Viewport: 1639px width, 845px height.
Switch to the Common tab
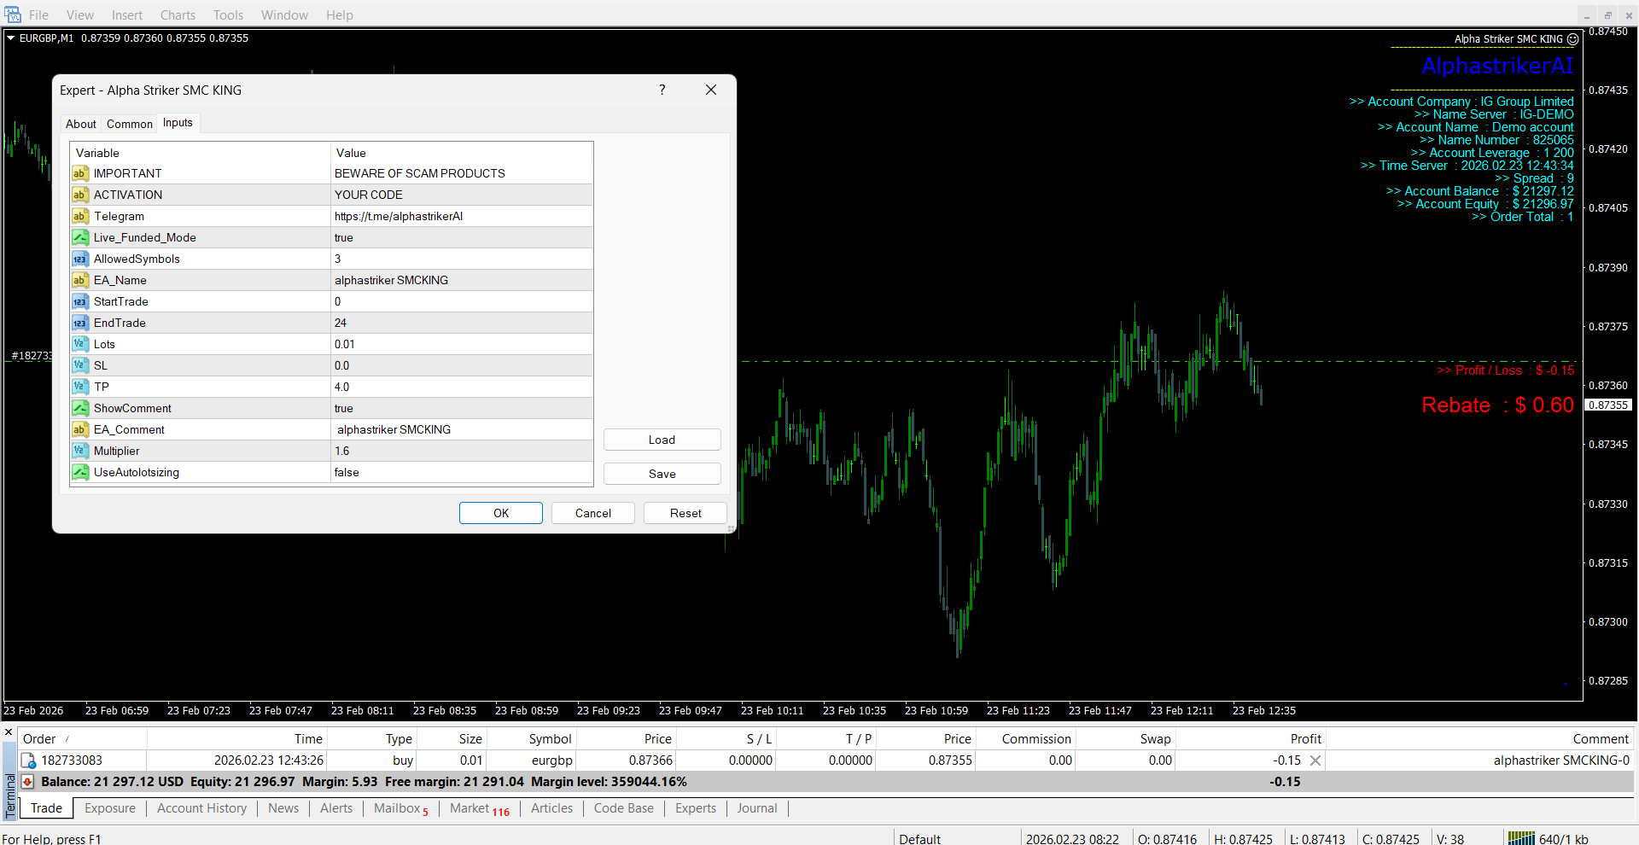pyautogui.click(x=130, y=124)
